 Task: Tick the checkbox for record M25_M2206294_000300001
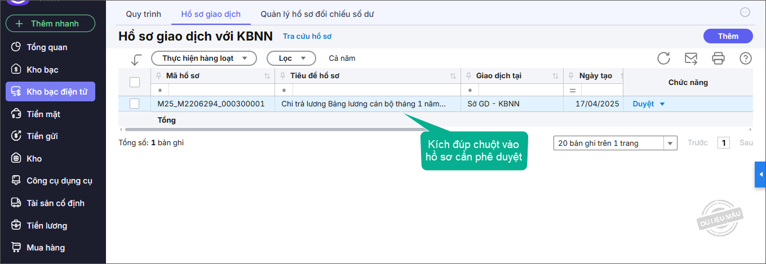[x=135, y=104]
